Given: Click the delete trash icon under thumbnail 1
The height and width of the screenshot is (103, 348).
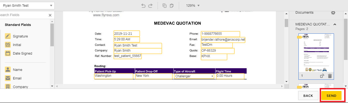Looking at the screenshot, I should [330, 76].
